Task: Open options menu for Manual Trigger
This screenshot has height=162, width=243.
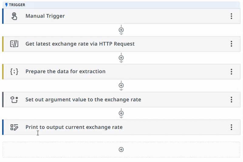Action: tap(231, 16)
